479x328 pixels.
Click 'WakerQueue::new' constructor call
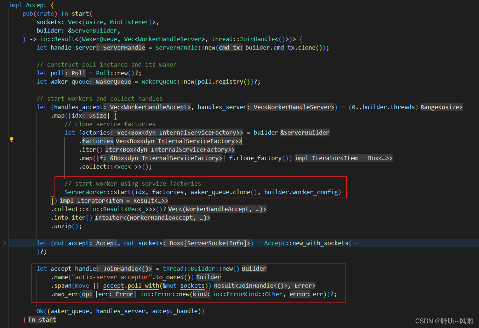(168, 81)
